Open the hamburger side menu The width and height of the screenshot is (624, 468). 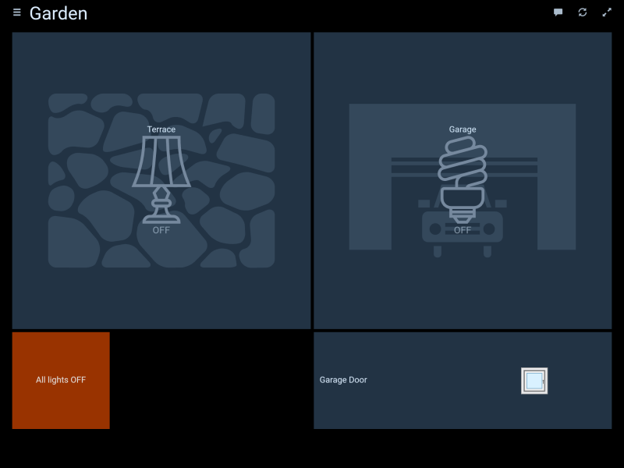(17, 12)
